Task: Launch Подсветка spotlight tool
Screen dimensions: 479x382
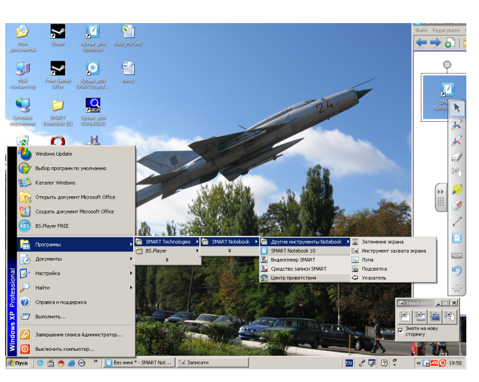Action: click(394, 268)
